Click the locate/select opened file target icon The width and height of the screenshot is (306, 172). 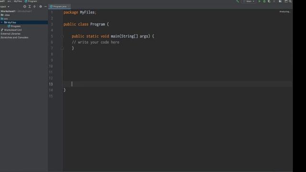click(x=24, y=6)
